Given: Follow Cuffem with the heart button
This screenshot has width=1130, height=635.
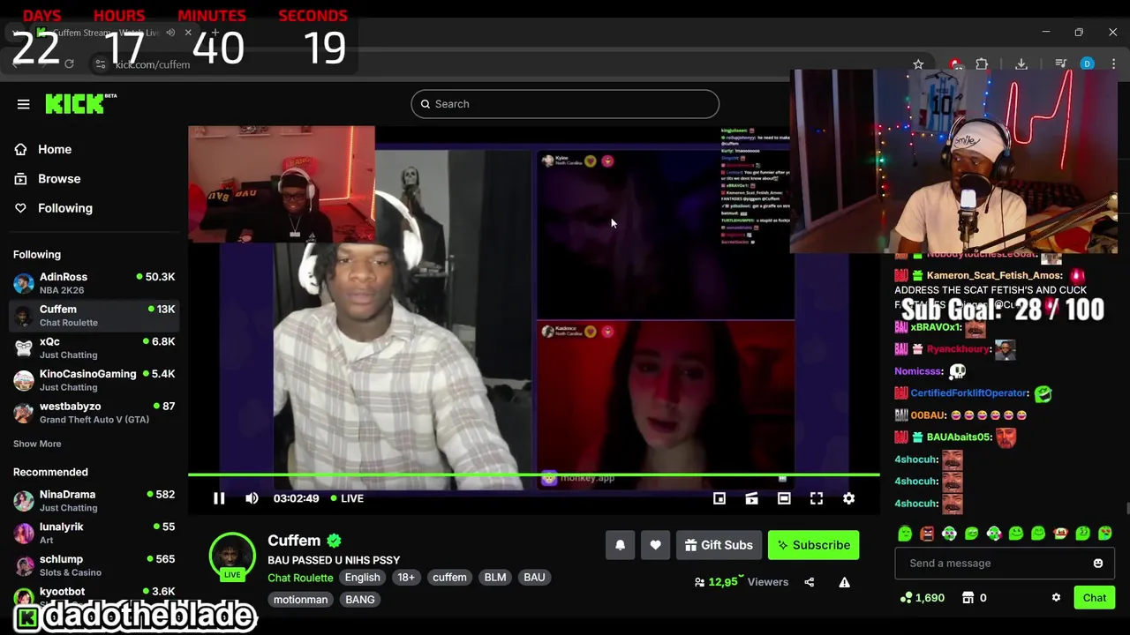Looking at the screenshot, I should point(655,545).
